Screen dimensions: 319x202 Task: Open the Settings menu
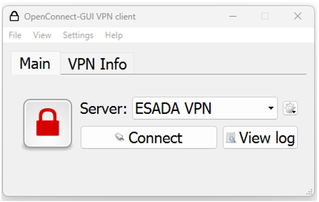[78, 35]
